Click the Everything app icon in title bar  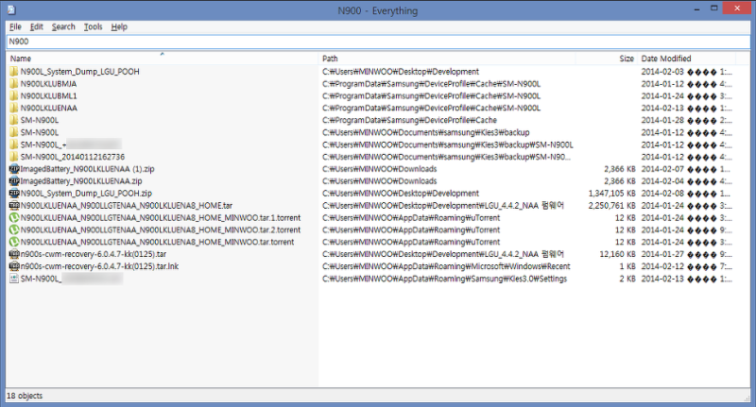pos(11,9)
